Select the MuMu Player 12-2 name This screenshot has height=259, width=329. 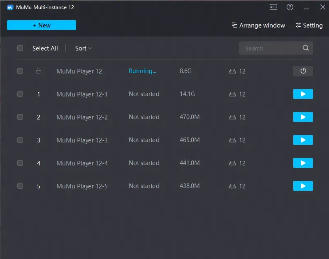[x=82, y=117]
